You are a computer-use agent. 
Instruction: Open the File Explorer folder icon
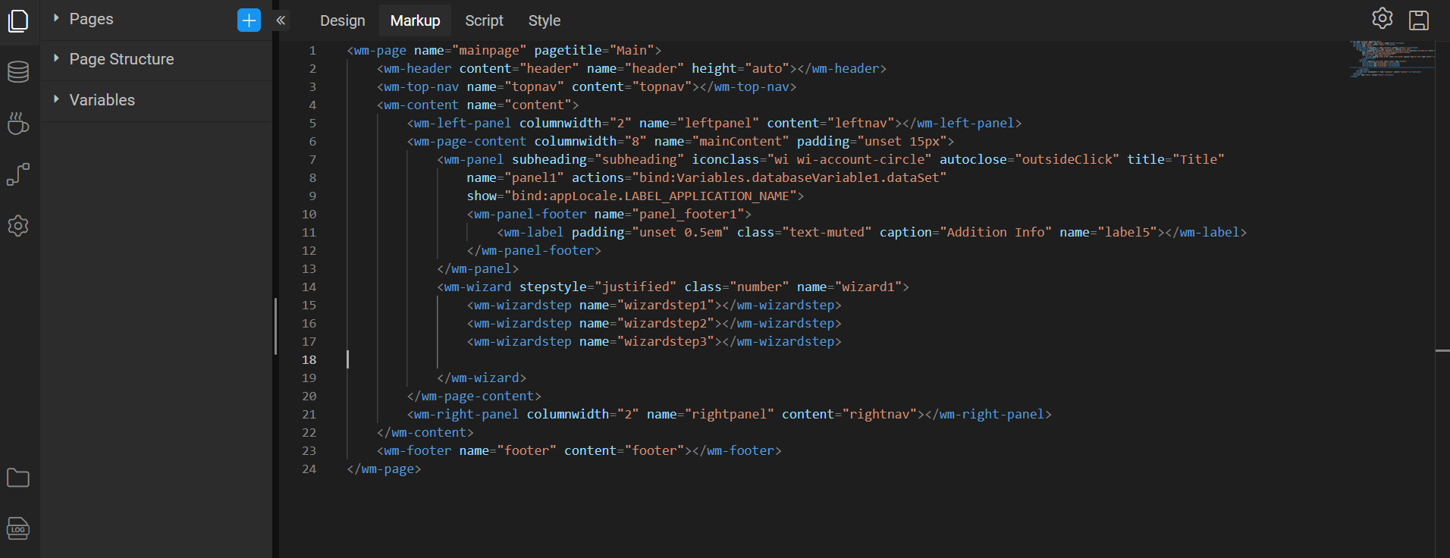18,478
